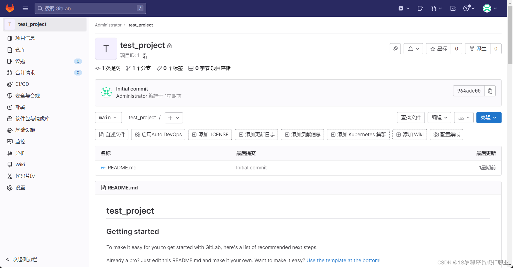Open 议题 in sidebar
The width and height of the screenshot is (513, 268).
[x=45, y=61]
